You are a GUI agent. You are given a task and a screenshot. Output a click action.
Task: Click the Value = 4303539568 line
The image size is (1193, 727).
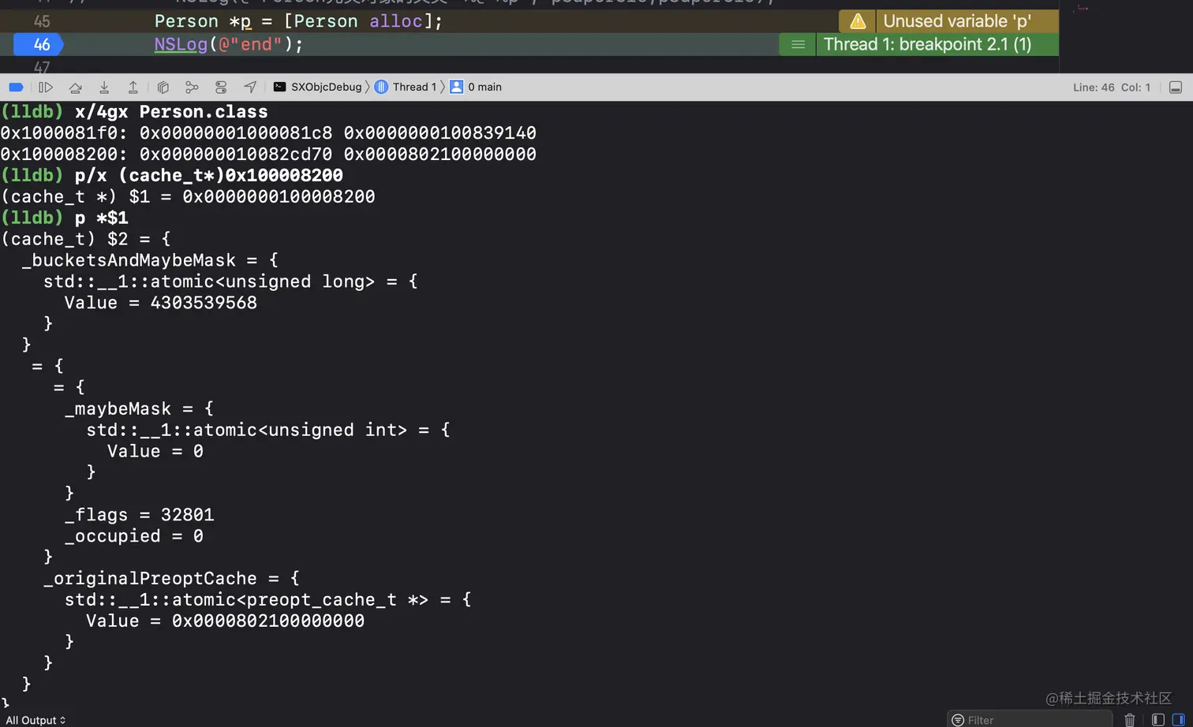tap(161, 303)
